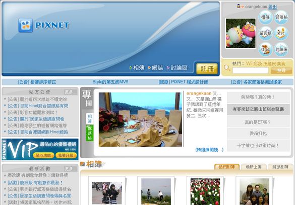Open [公告] 新光銀行部落格插旗得獎名
The width and height of the screenshot is (295, 205).
[39, 189]
